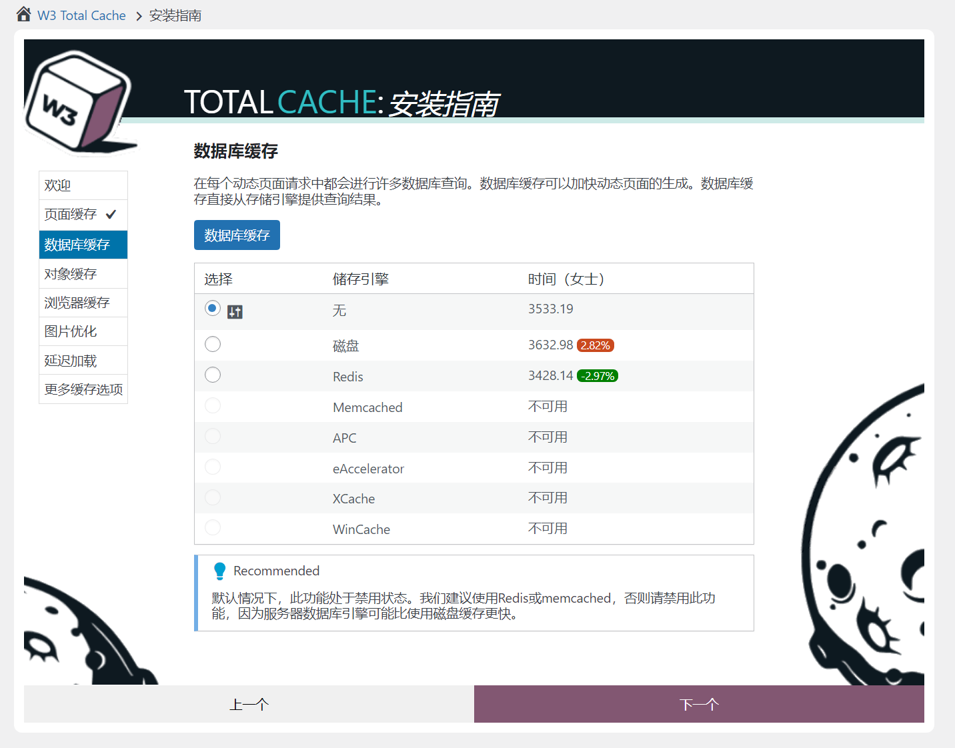Screen dimensions: 955x748
Task: Click the W3 cube logo
Action: (77, 101)
